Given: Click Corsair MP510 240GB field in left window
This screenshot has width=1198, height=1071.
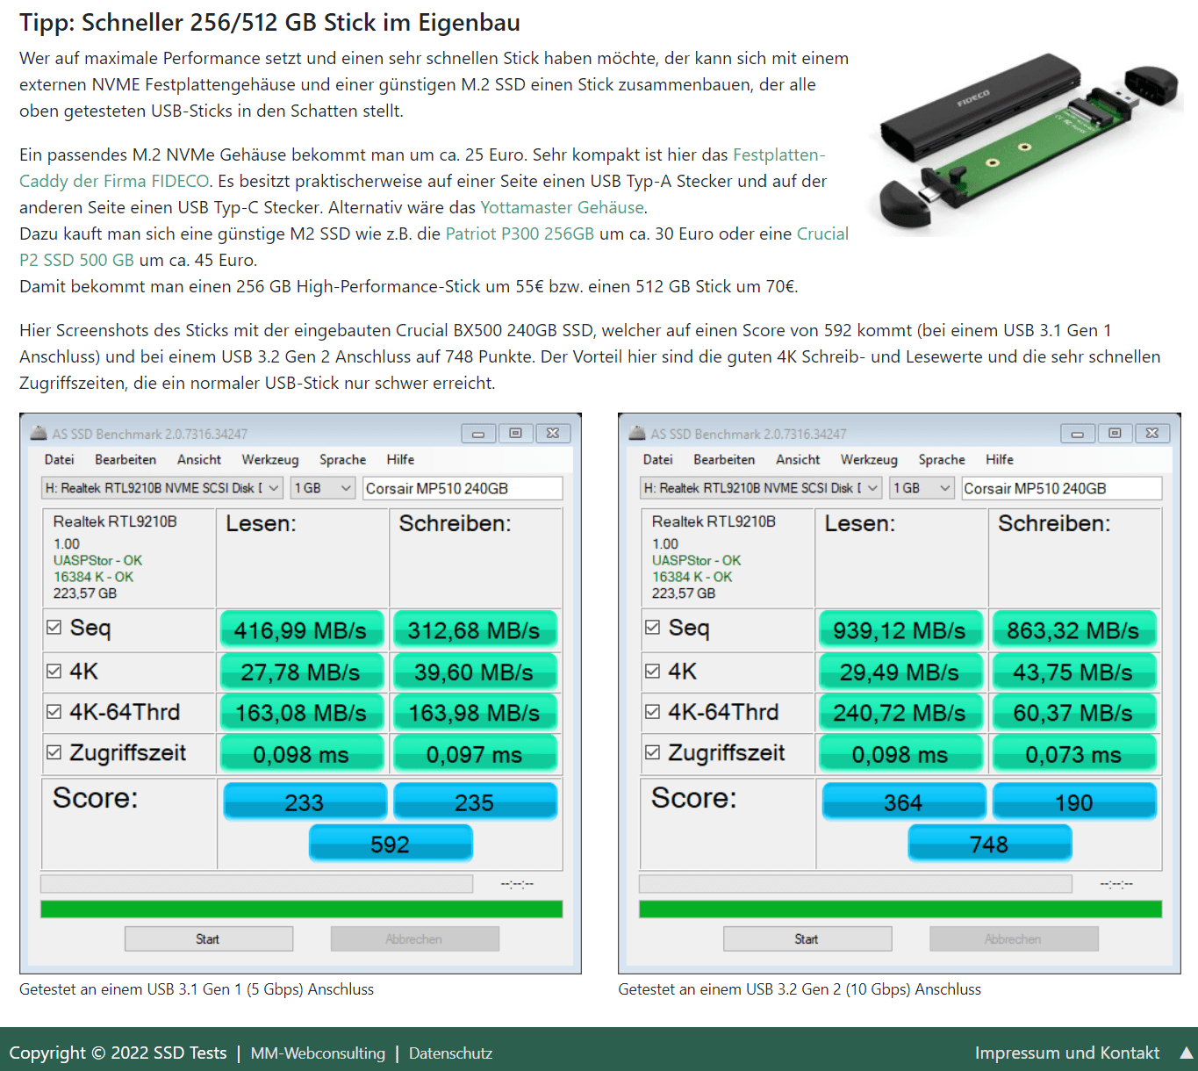Looking at the screenshot, I should click(463, 488).
